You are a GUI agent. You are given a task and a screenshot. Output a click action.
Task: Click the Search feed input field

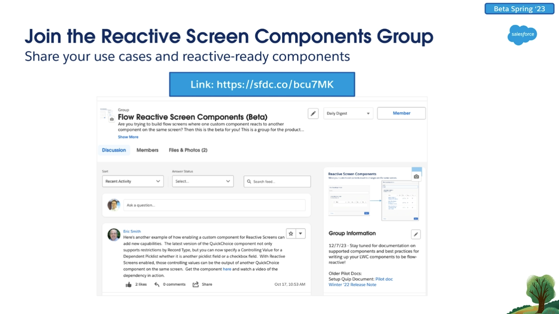tap(277, 181)
